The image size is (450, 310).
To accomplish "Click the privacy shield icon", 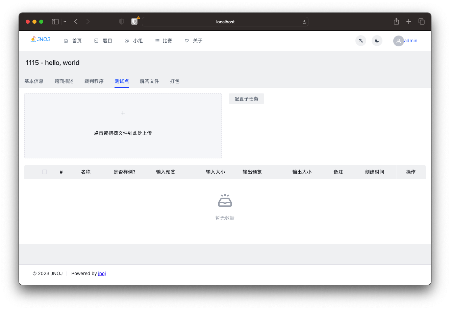I will pyautogui.click(x=122, y=22).
